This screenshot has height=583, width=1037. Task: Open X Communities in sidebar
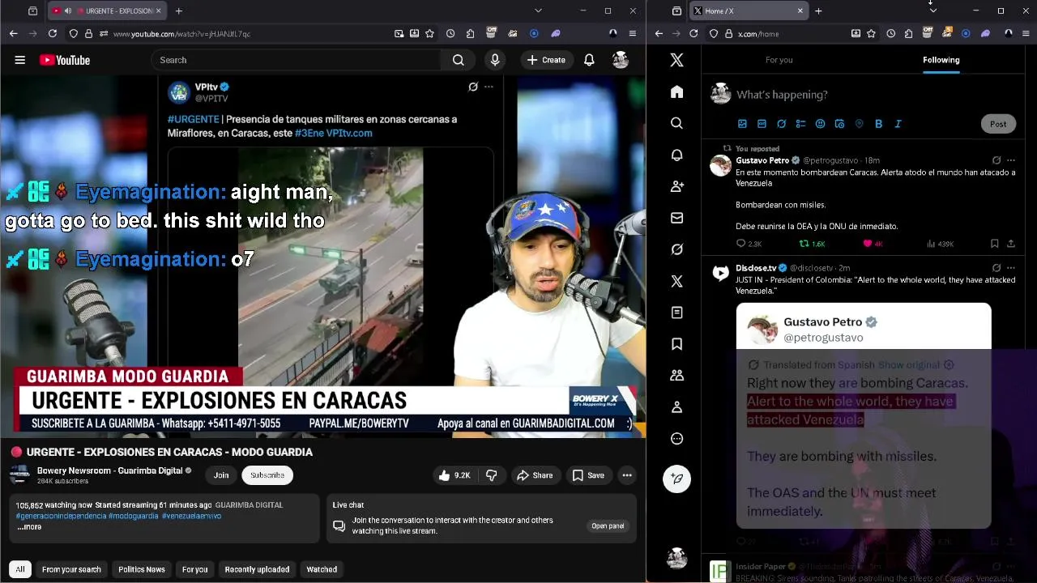pyautogui.click(x=676, y=376)
